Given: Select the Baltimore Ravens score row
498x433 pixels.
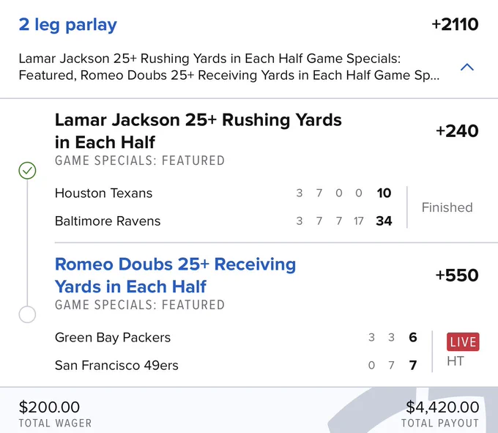Looking at the screenshot, I should click(223, 221).
